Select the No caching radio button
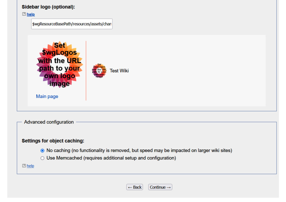The width and height of the screenshot is (286, 202). click(42, 151)
